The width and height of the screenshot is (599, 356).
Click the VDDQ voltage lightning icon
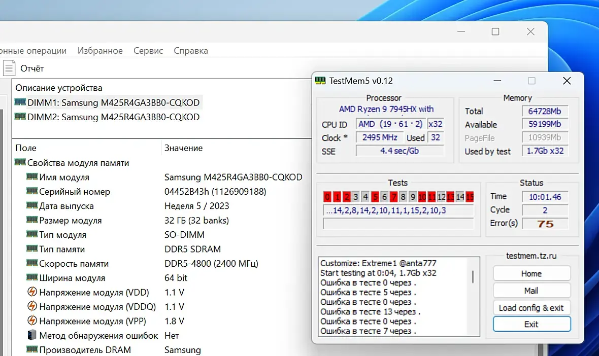coord(32,306)
